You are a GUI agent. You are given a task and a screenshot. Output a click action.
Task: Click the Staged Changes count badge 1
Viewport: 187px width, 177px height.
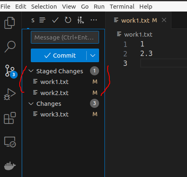click(x=95, y=71)
